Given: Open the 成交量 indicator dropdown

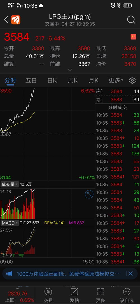Looking at the screenshot, I should pyautogui.click(x=10, y=184).
